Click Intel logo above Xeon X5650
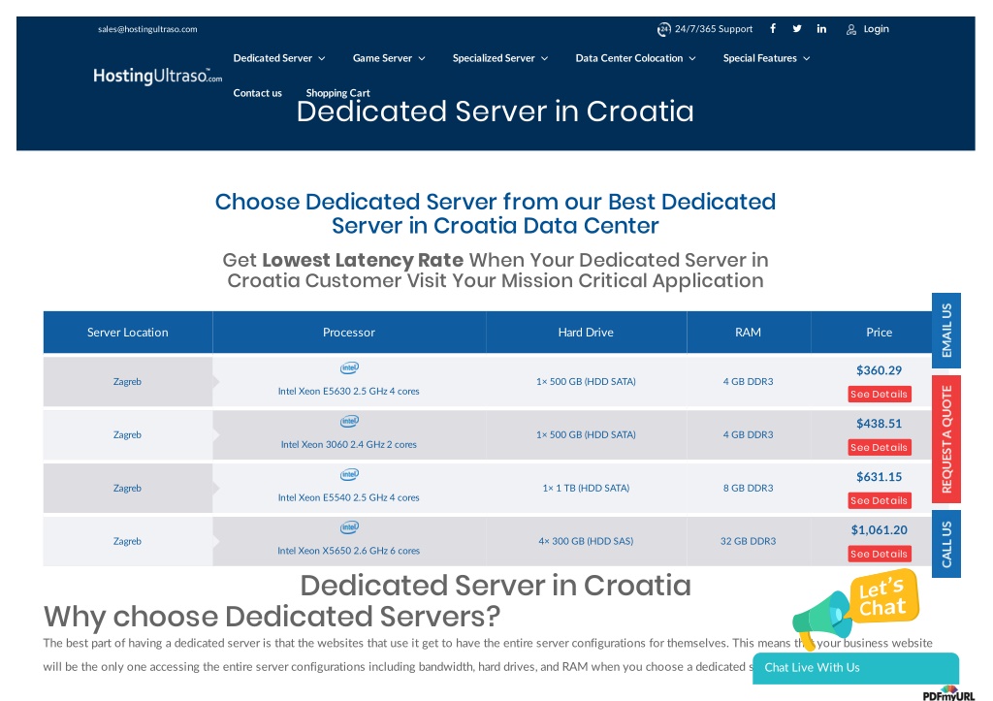 [349, 527]
